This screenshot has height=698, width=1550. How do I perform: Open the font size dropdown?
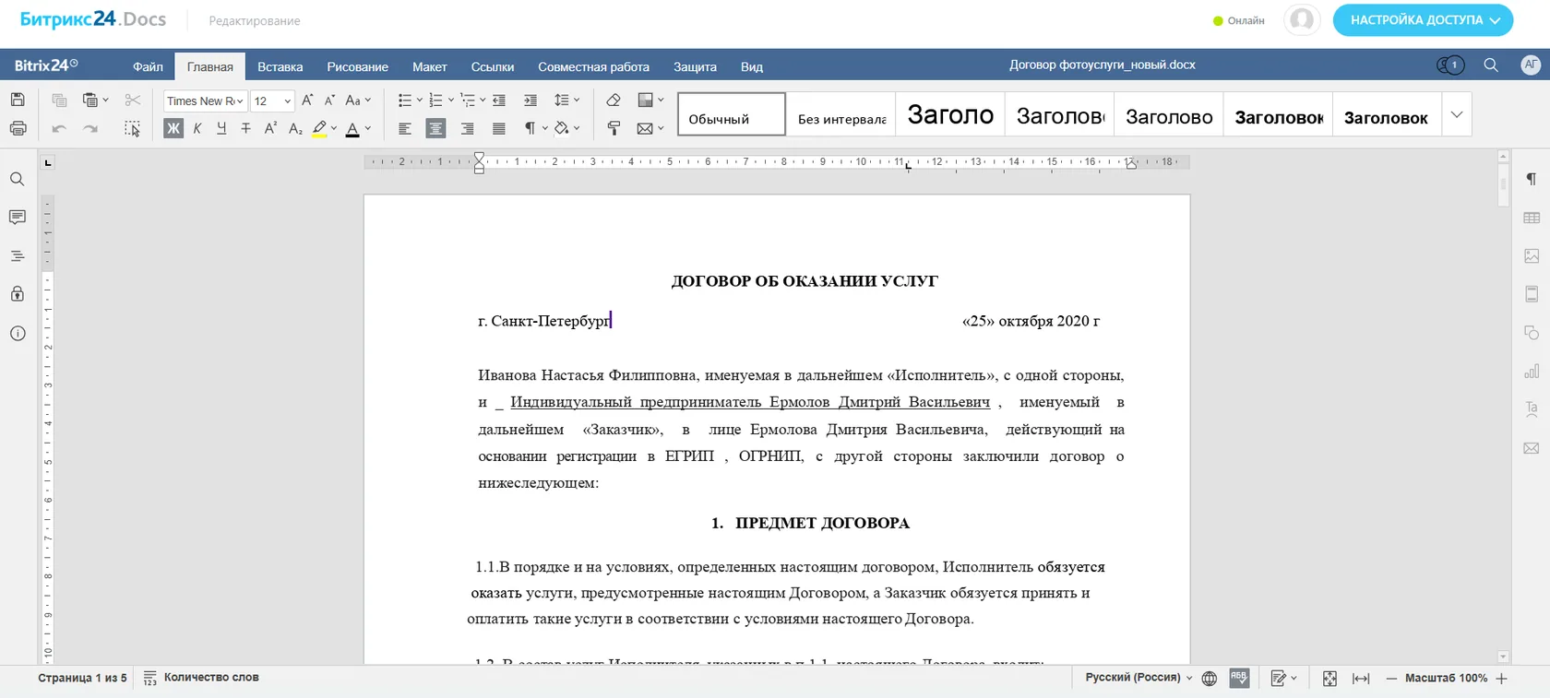(288, 101)
